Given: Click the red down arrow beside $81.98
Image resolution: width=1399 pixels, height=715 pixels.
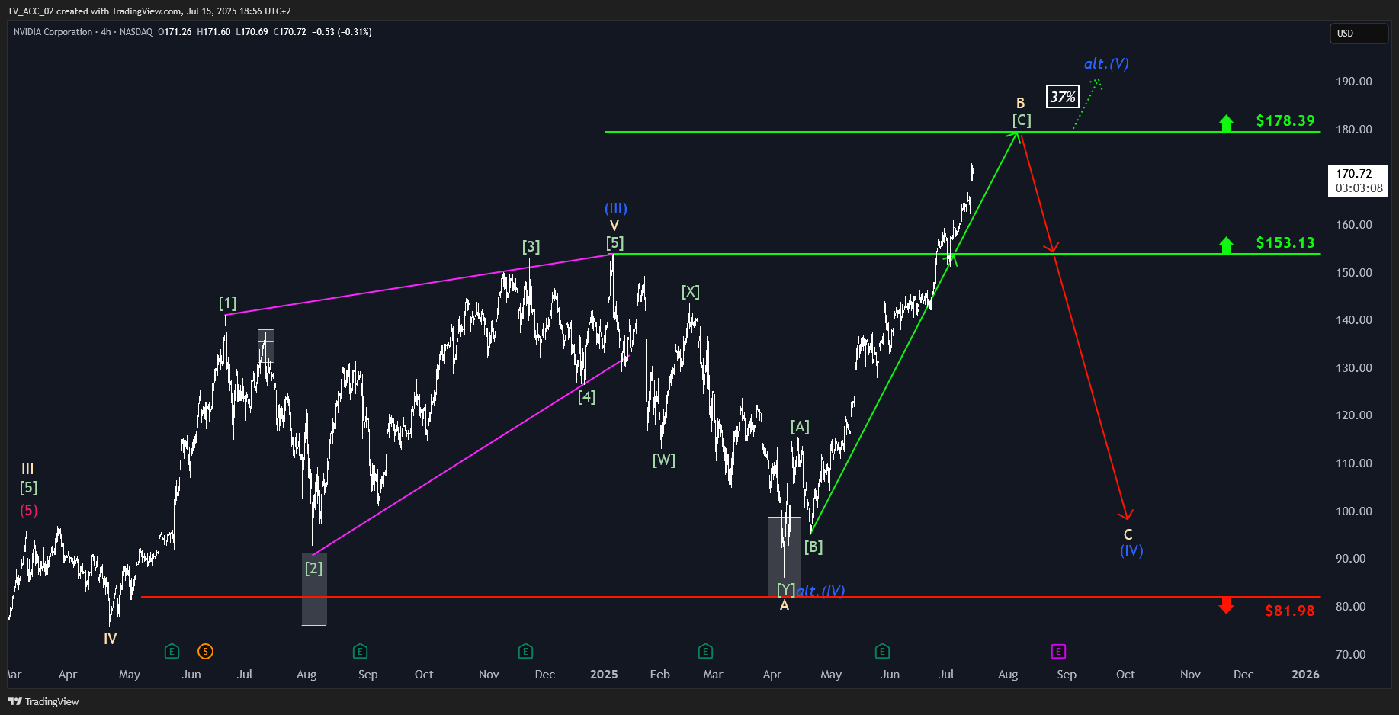Looking at the screenshot, I should tap(1226, 606).
